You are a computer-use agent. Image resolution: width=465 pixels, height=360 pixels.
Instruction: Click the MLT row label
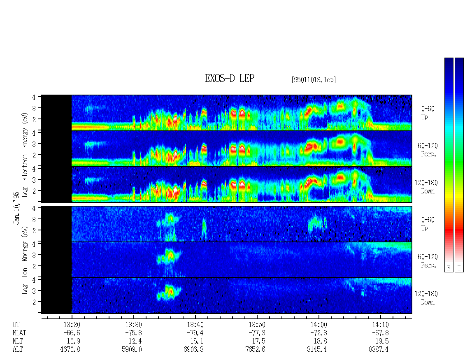click(18, 341)
